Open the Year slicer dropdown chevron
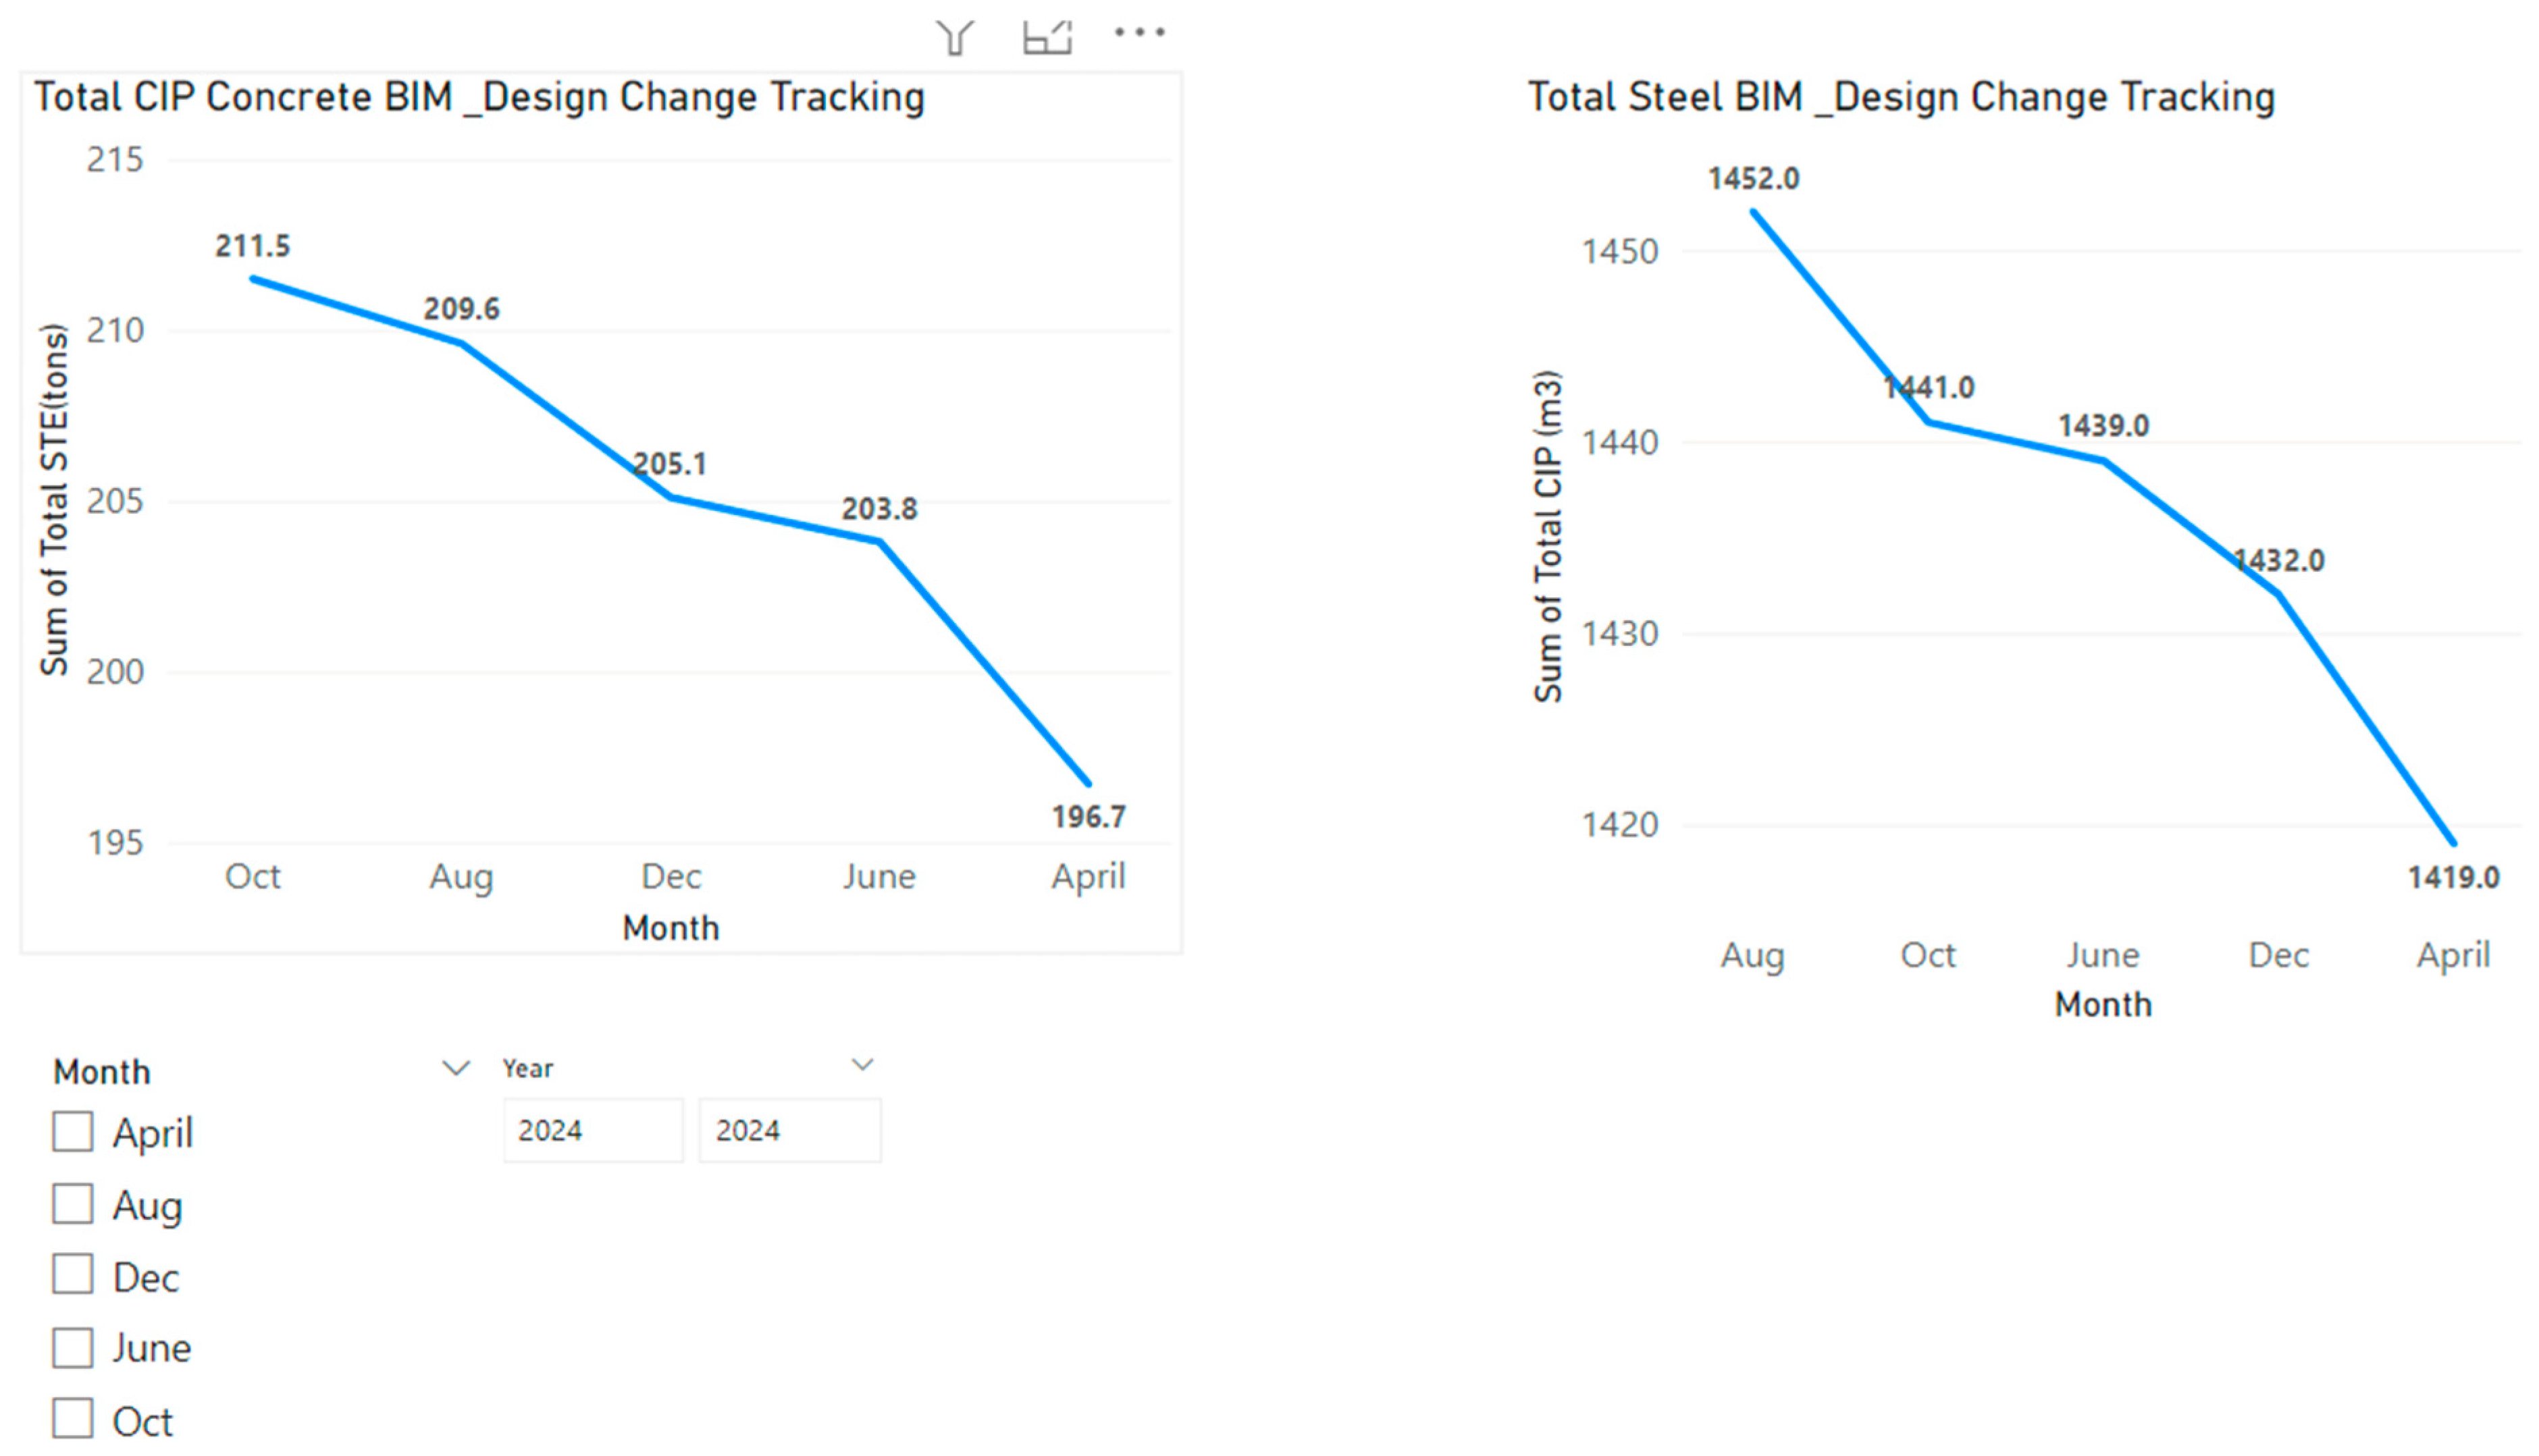 point(862,1064)
